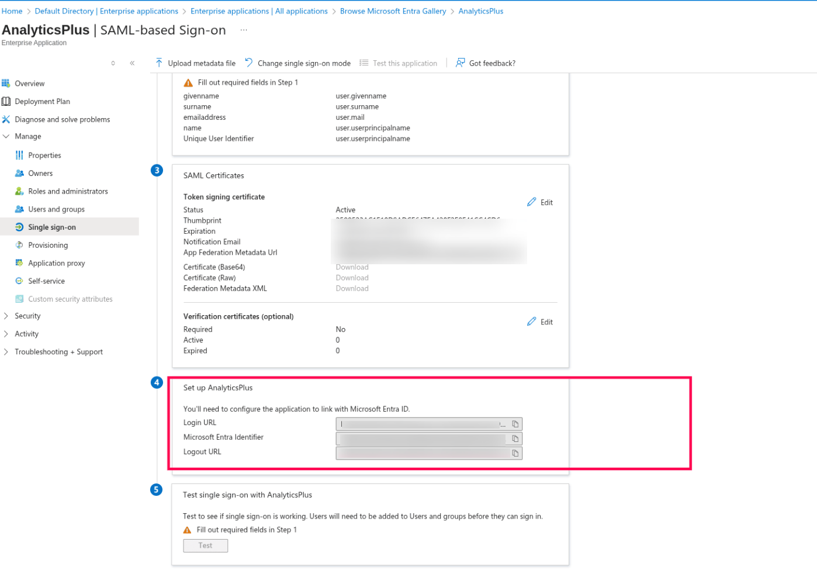Download Federation Metadata XML
This screenshot has width=817, height=570.
[352, 288]
